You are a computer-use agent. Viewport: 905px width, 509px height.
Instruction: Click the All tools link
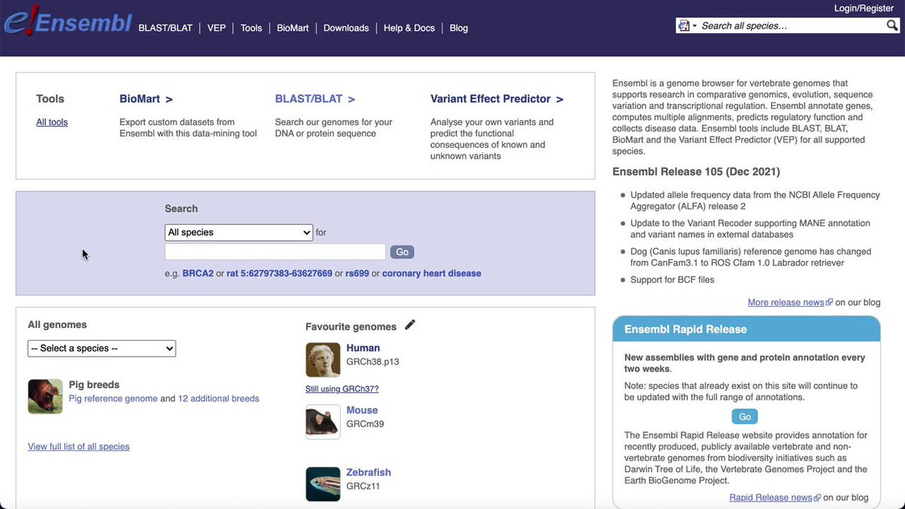pos(52,121)
